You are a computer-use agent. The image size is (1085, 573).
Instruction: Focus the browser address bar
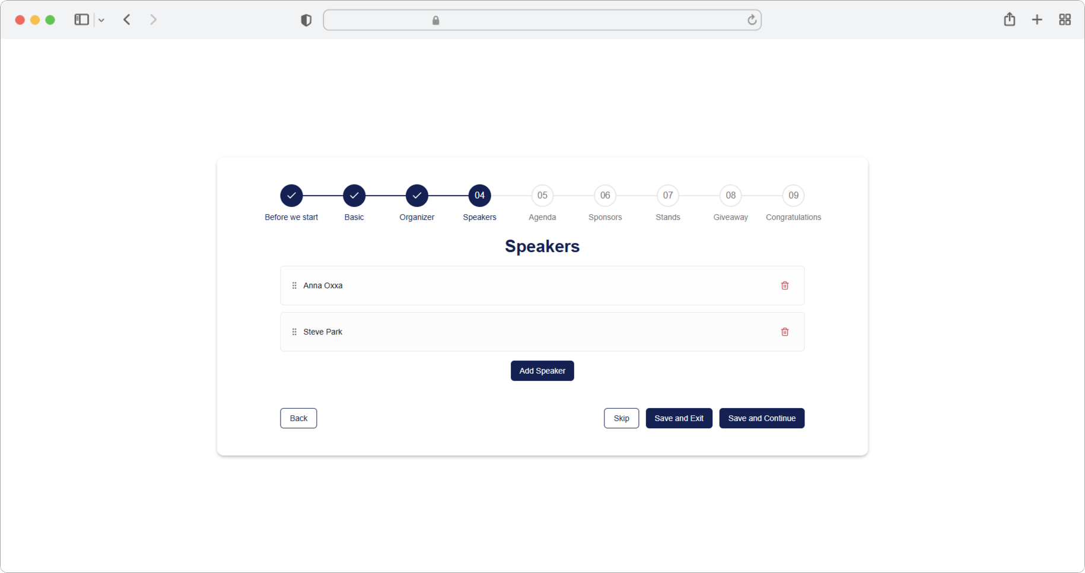pyautogui.click(x=542, y=20)
